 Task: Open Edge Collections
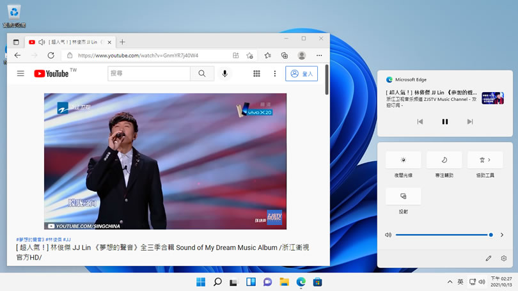[x=285, y=56]
